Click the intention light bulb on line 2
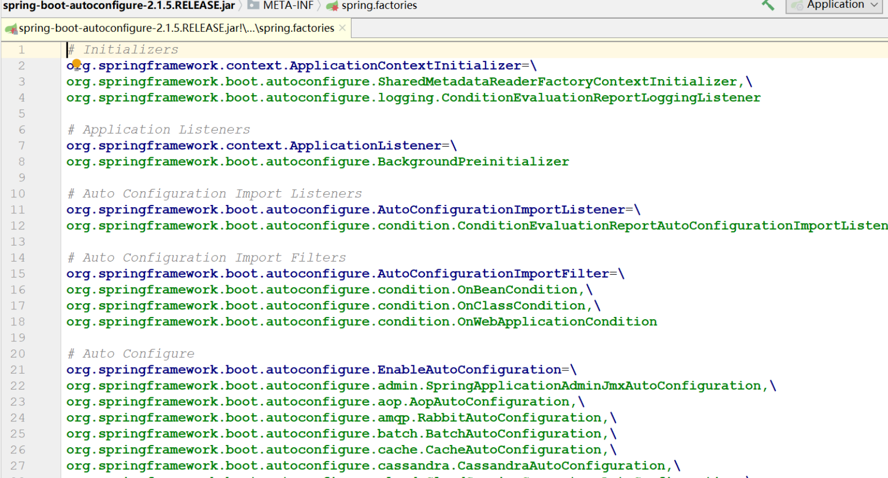 click(x=77, y=64)
